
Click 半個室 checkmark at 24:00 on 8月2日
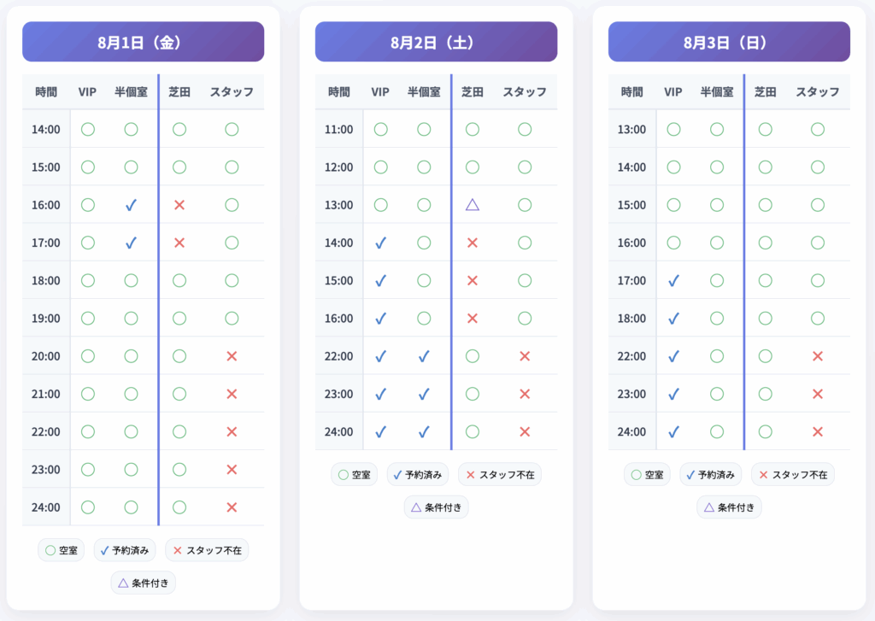click(x=424, y=432)
